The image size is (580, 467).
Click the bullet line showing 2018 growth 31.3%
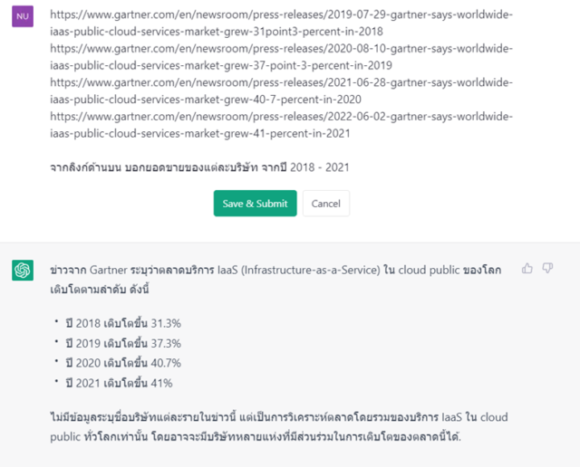[123, 323]
